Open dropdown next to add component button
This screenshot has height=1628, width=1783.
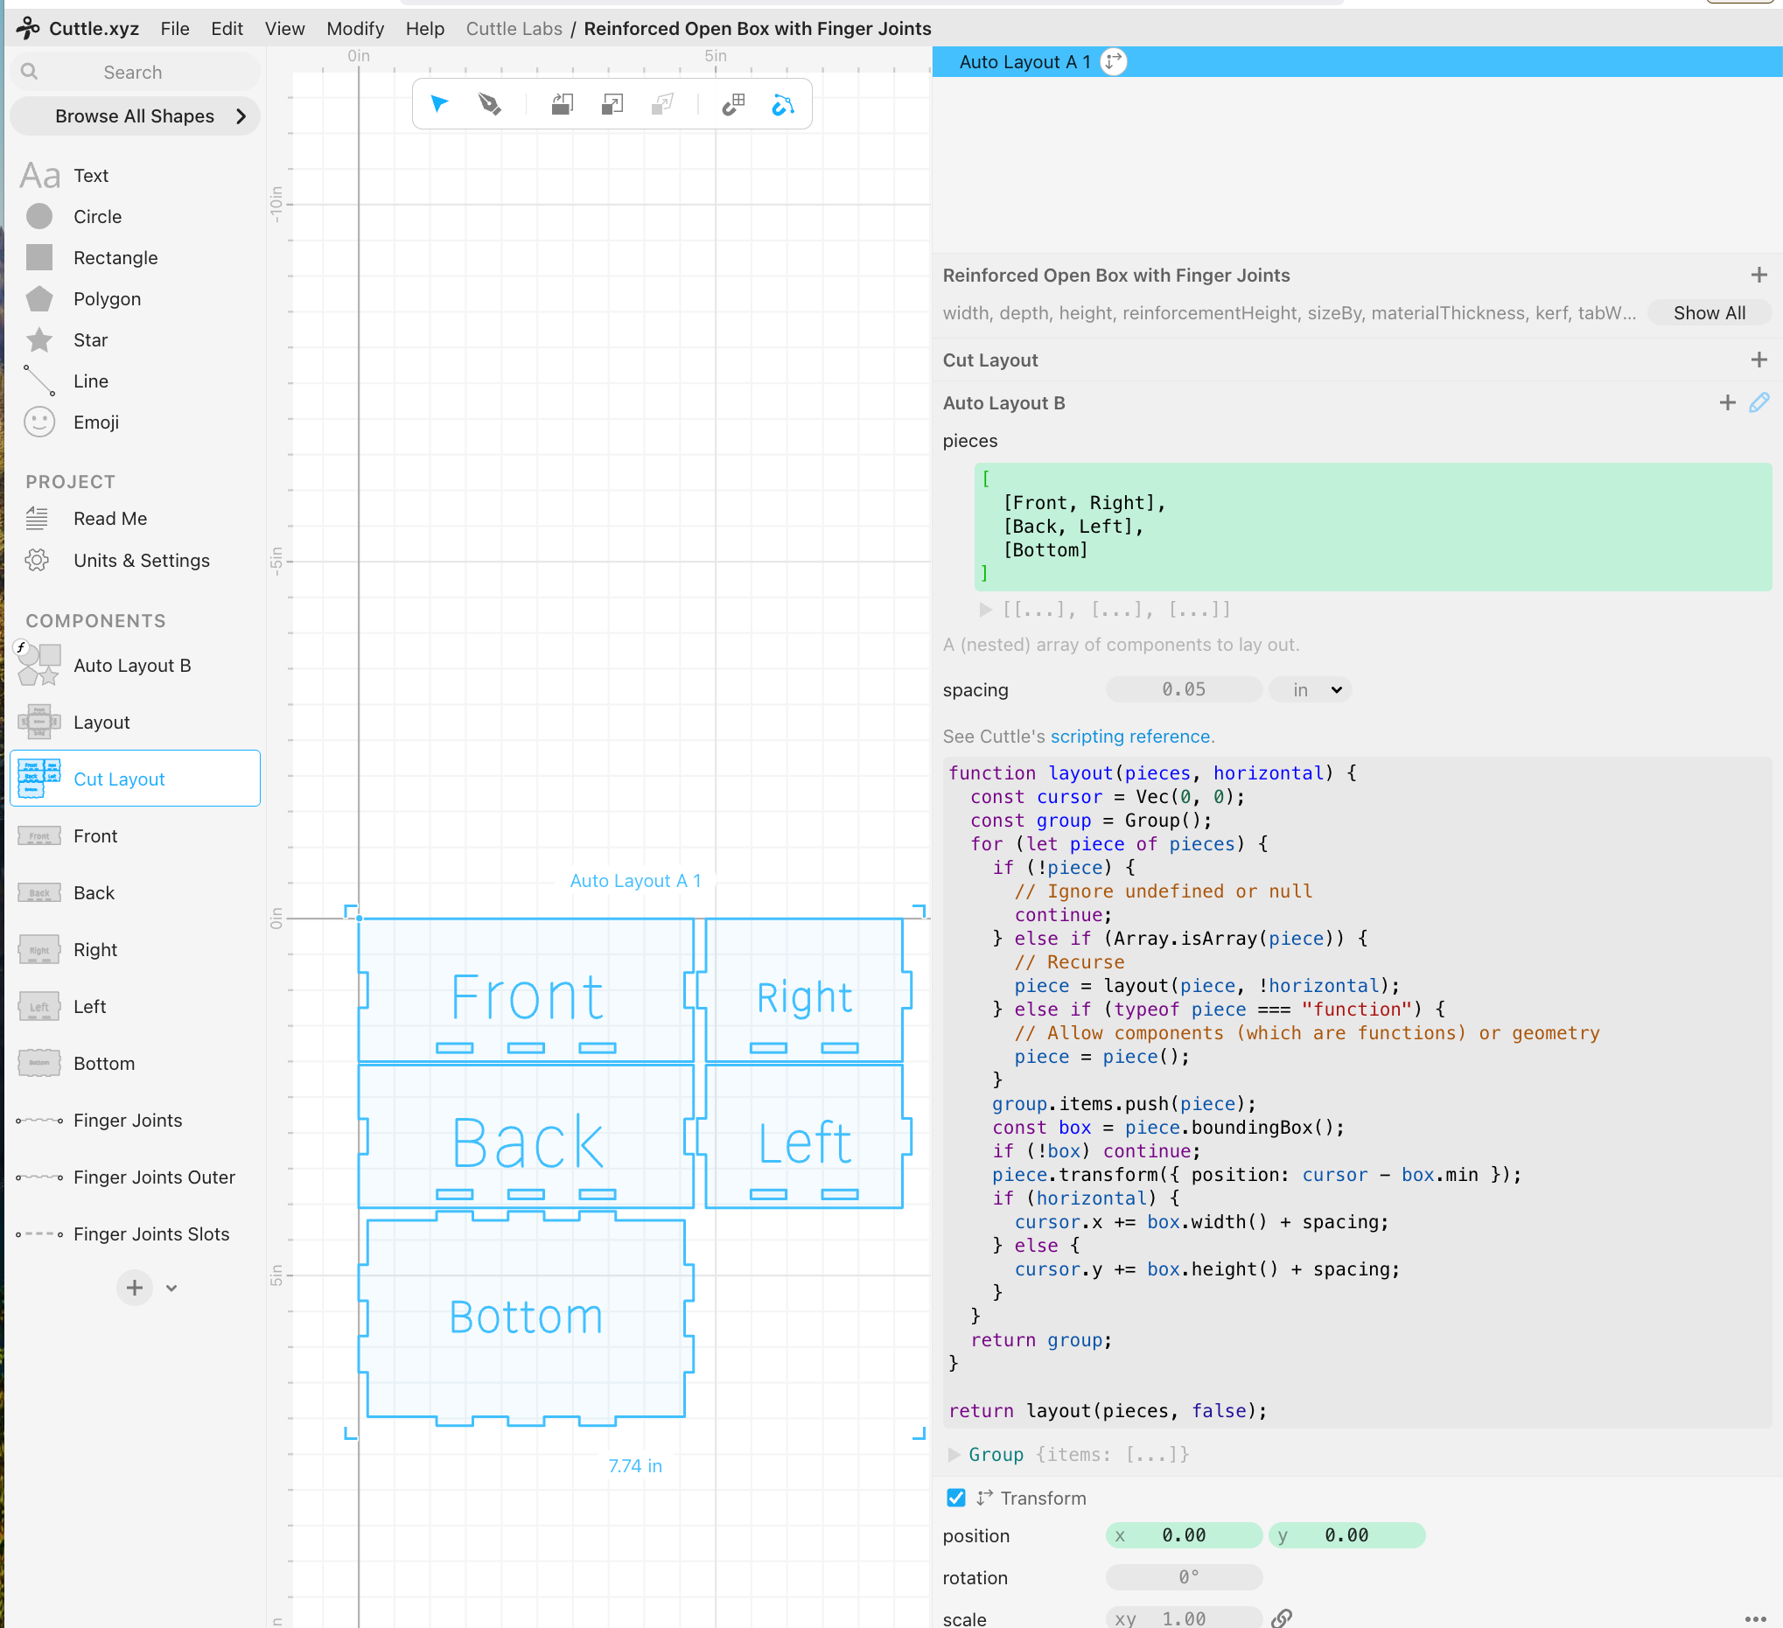171,1289
